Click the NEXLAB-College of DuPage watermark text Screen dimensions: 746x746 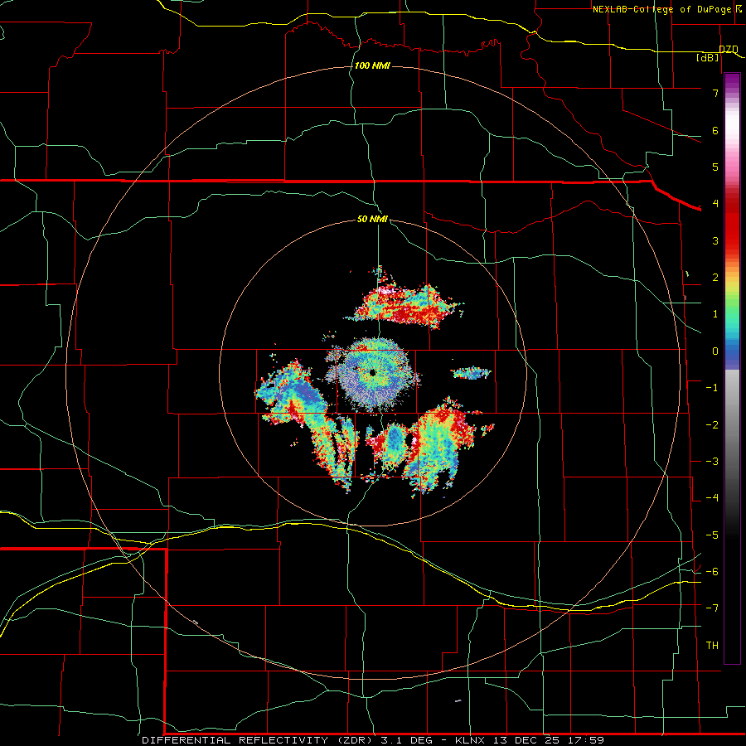662,9
